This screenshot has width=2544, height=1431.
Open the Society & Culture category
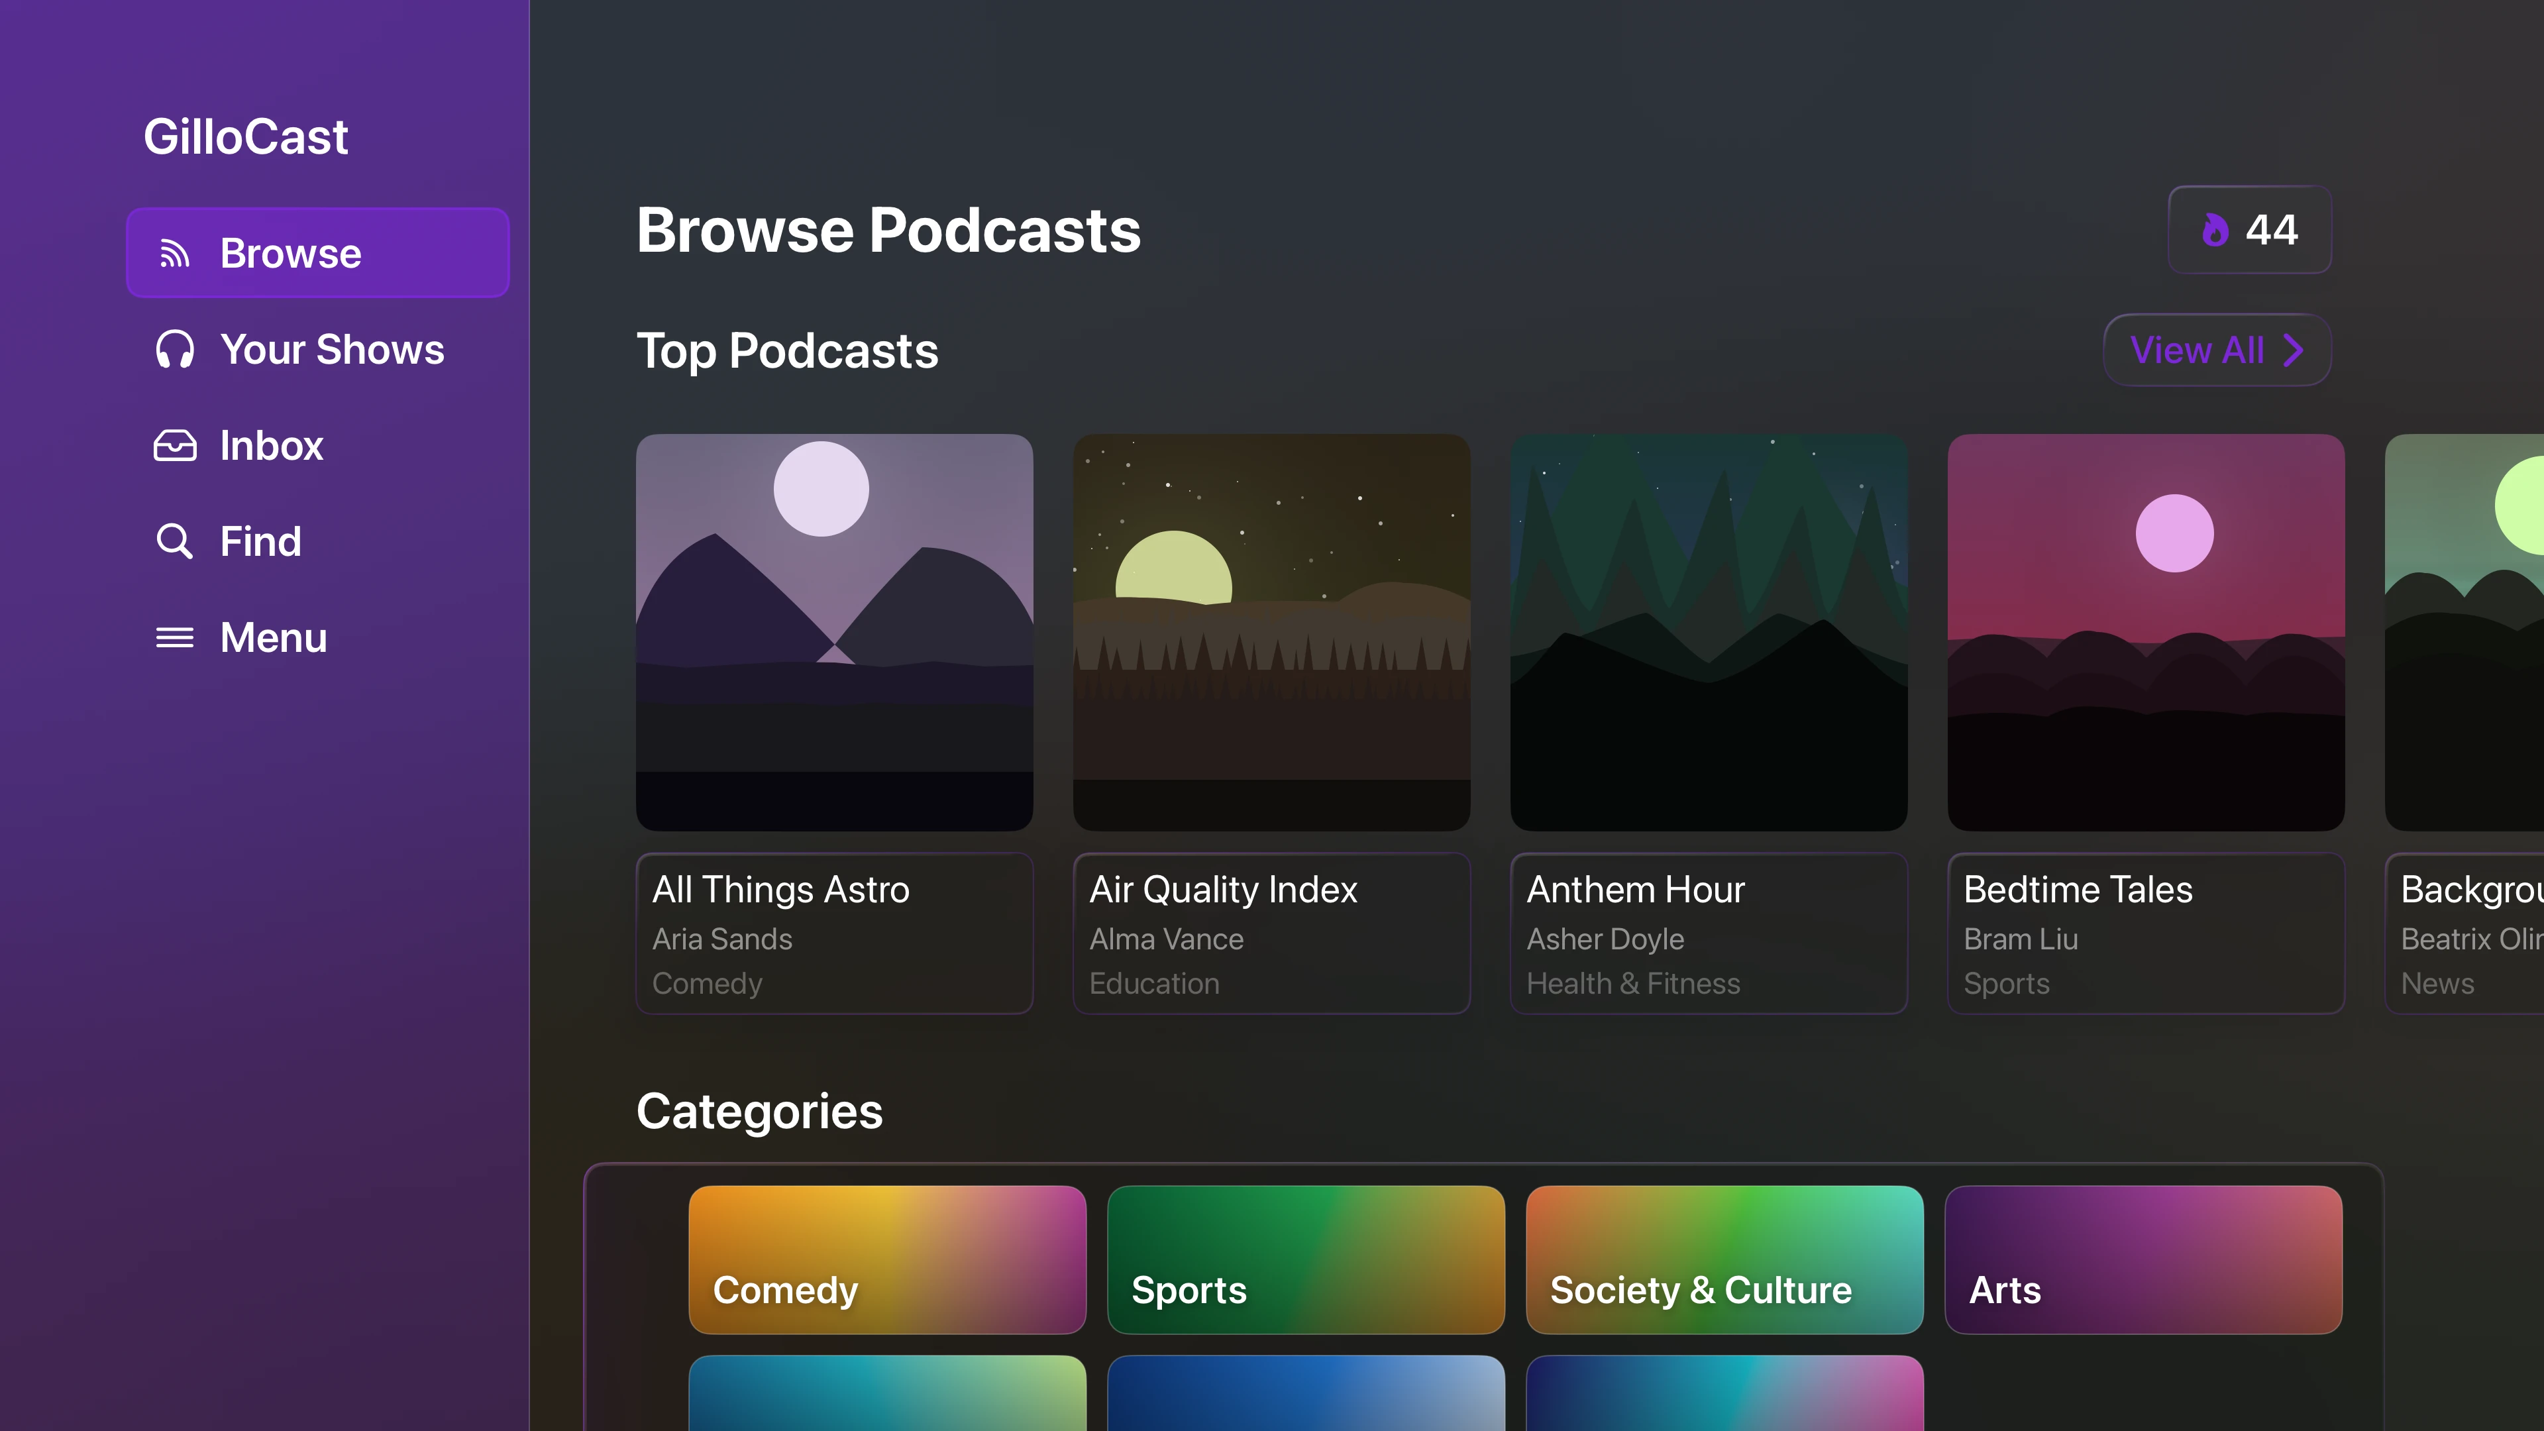tap(1724, 1259)
